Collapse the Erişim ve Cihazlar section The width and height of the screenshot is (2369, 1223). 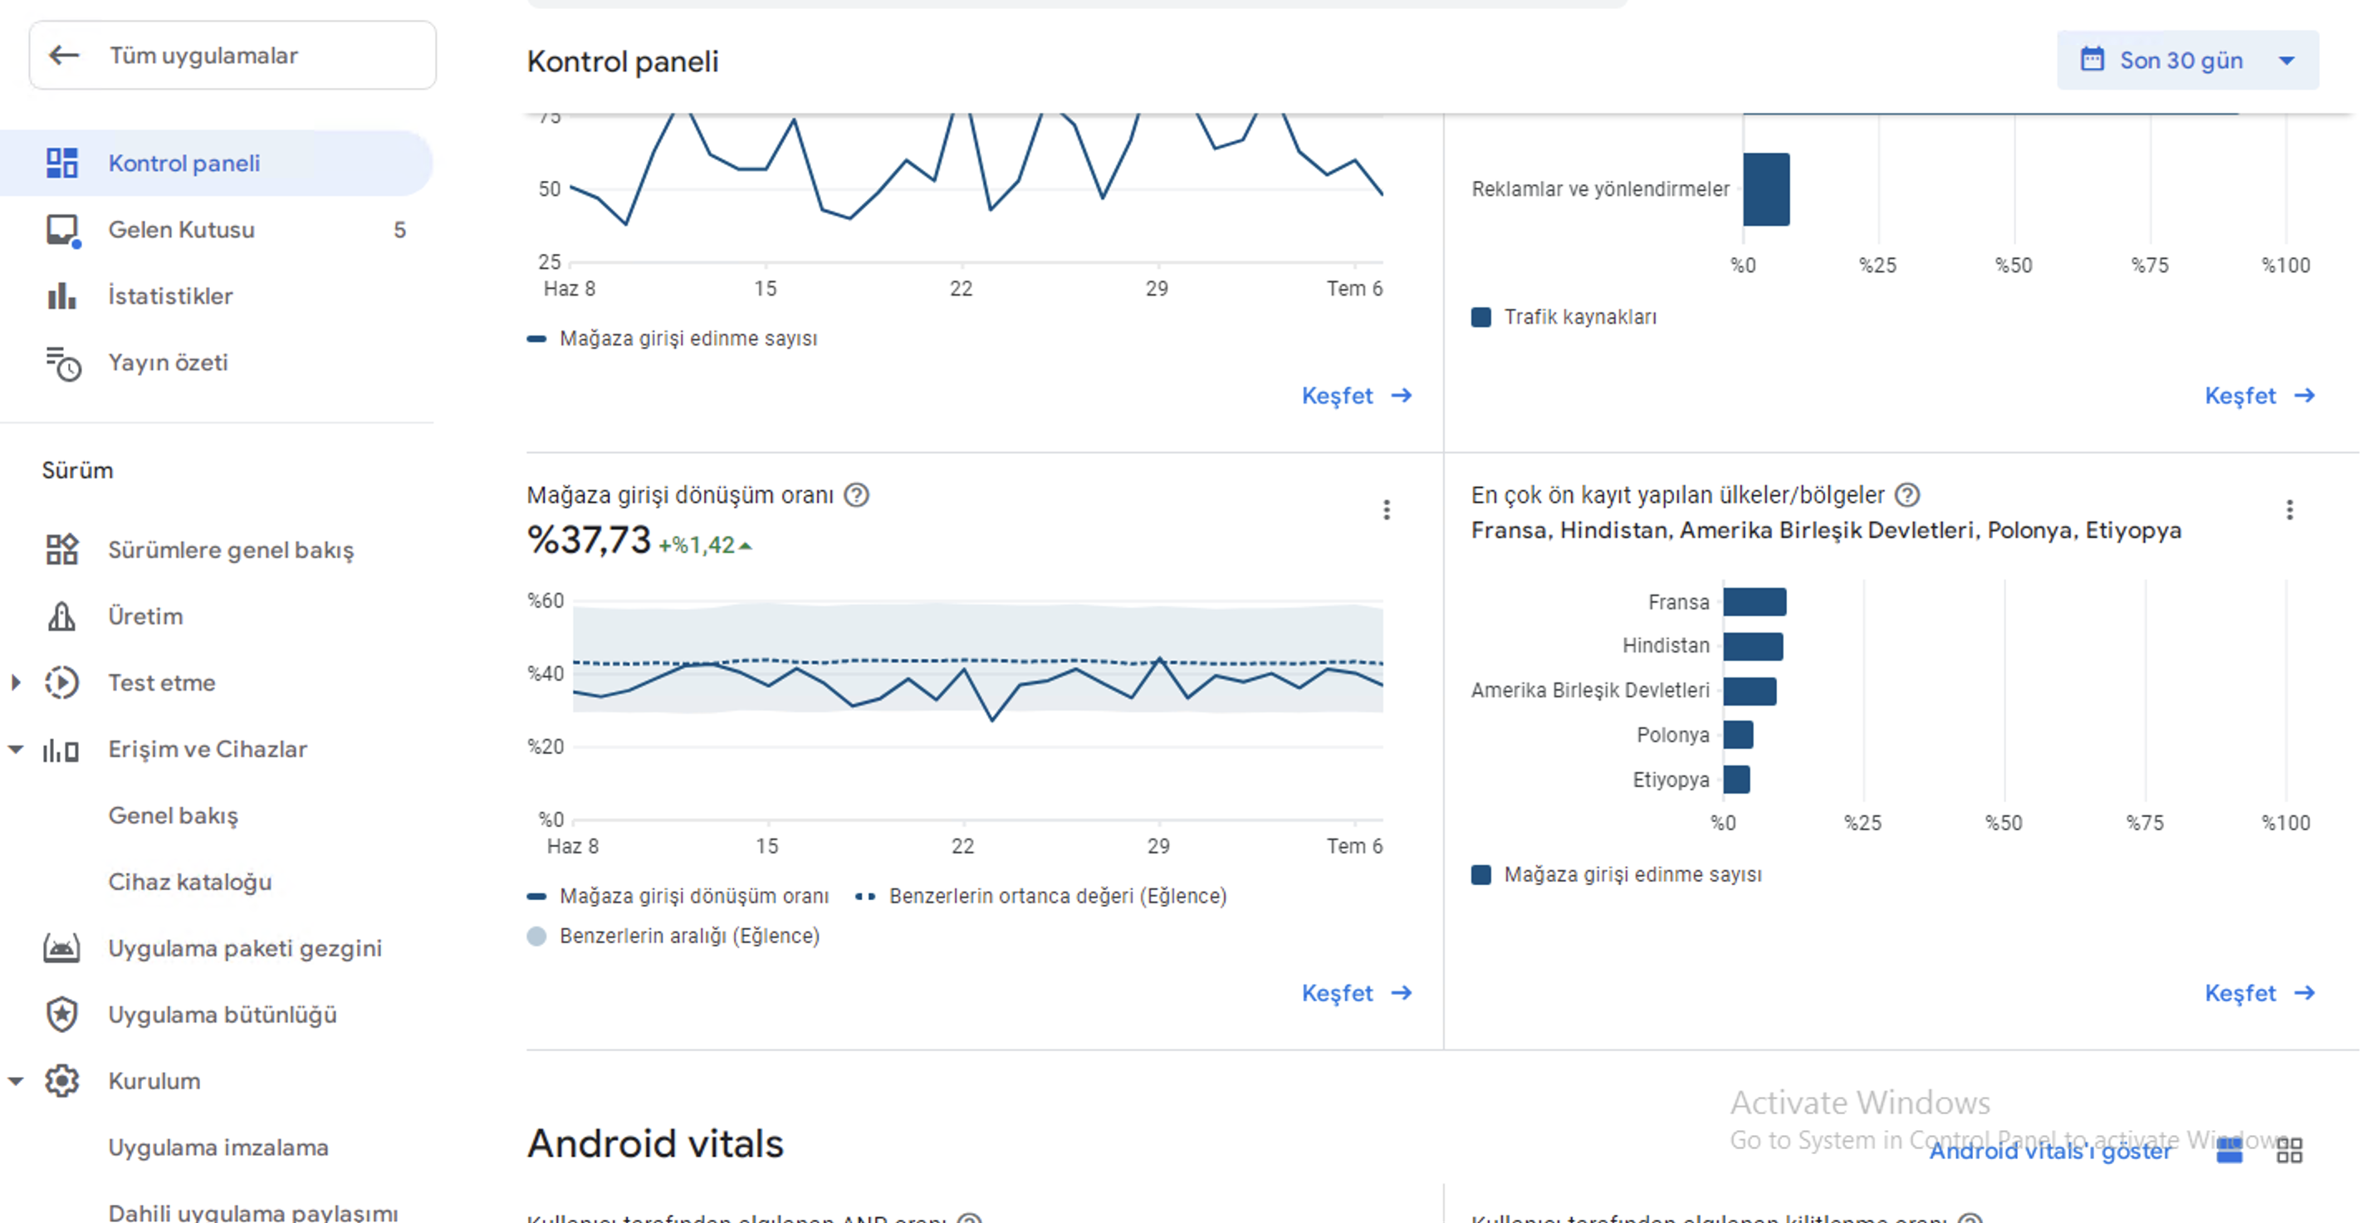[16, 750]
